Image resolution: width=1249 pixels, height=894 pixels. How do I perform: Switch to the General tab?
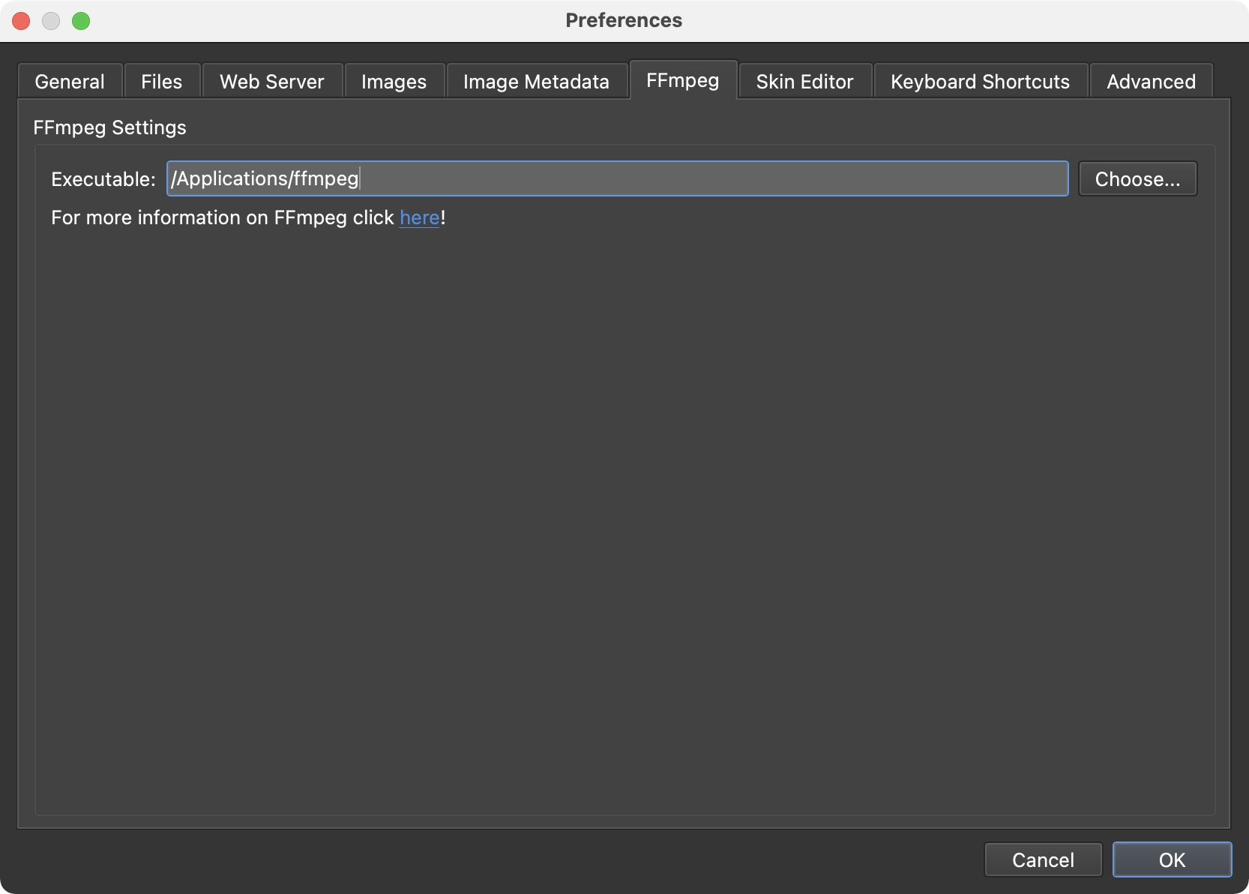pyautogui.click(x=70, y=82)
